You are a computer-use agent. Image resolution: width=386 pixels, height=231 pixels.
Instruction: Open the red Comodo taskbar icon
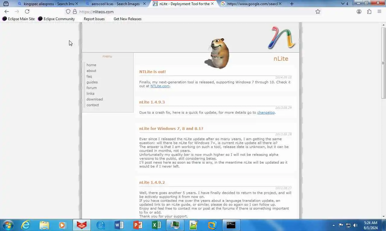pyautogui.click(x=81, y=225)
